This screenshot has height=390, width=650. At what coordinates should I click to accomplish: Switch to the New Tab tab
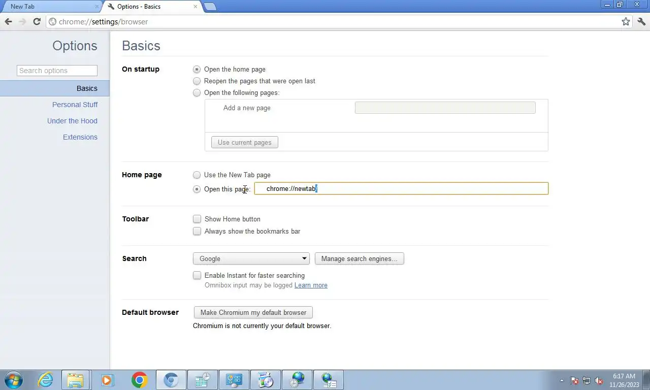point(51,7)
